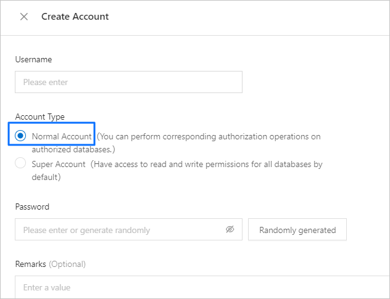Click the Create Account panel title
Screen dimensions: 390x299
click(75, 17)
